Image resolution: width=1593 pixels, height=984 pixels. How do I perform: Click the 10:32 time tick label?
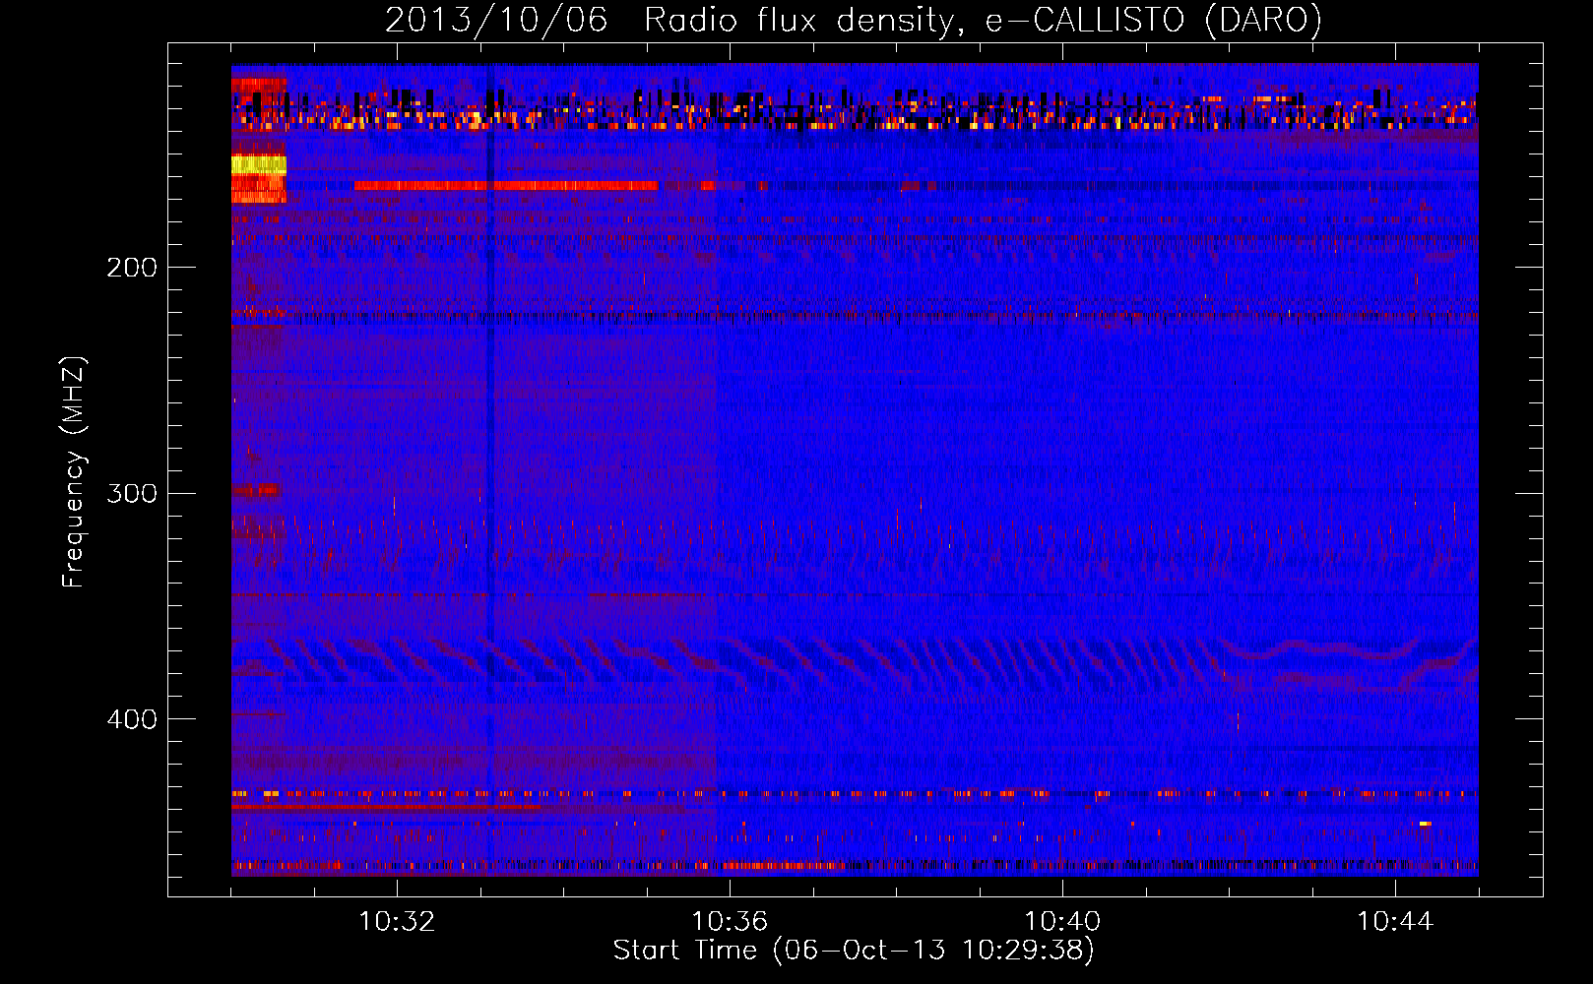(397, 922)
